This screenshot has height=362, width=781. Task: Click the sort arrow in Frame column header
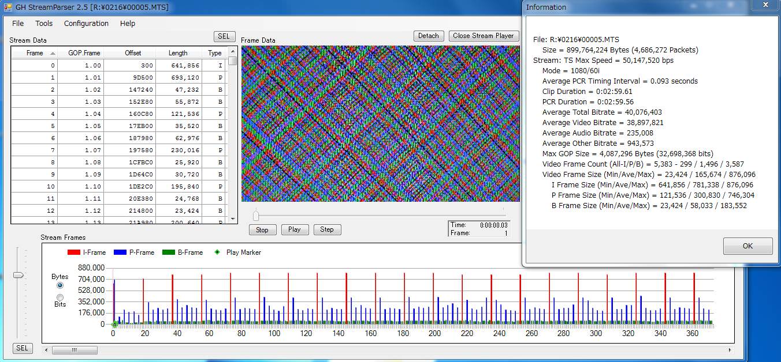point(53,53)
